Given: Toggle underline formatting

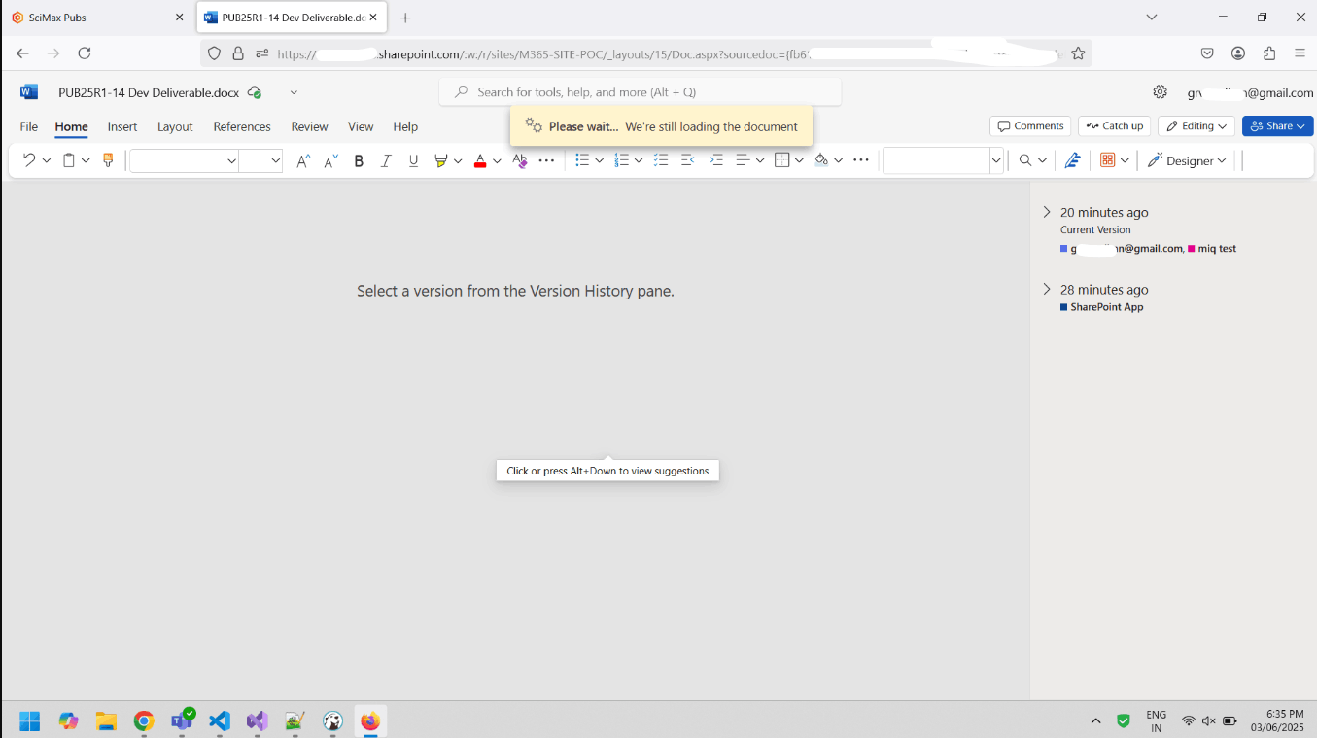Looking at the screenshot, I should 413,159.
